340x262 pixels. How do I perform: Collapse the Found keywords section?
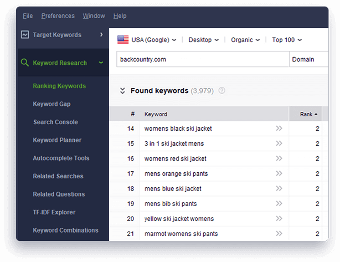(x=122, y=91)
